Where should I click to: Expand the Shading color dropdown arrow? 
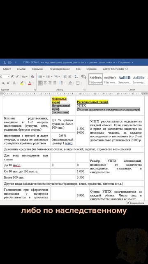pos(74,83)
